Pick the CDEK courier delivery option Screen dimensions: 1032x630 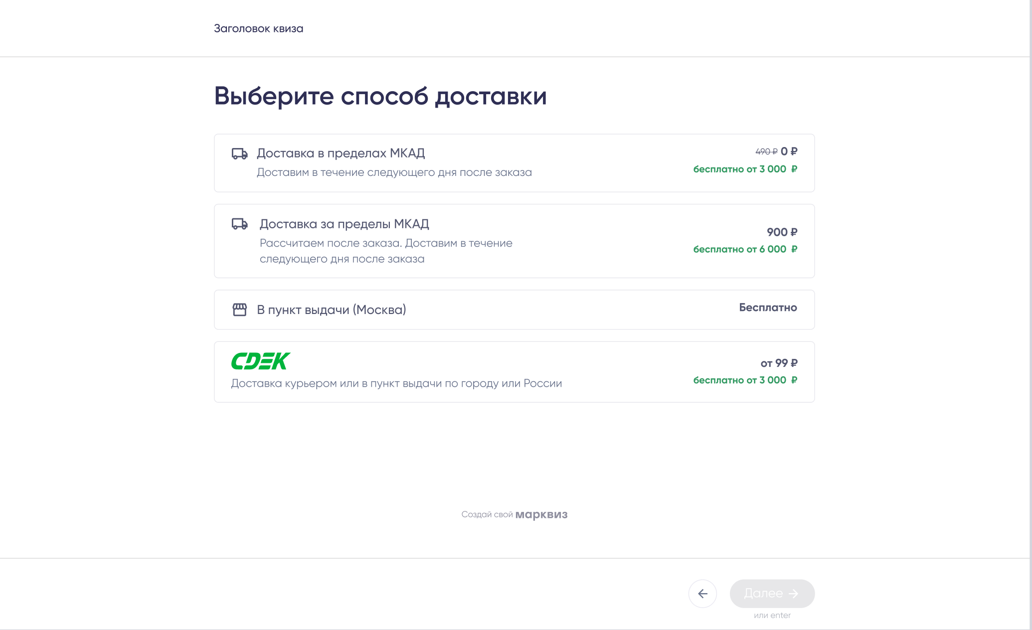click(x=396, y=383)
